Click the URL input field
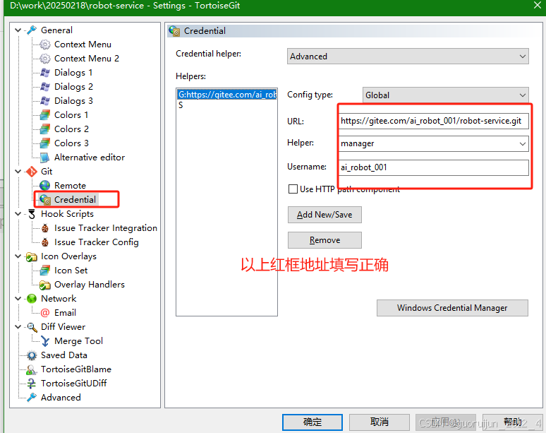 (434, 121)
